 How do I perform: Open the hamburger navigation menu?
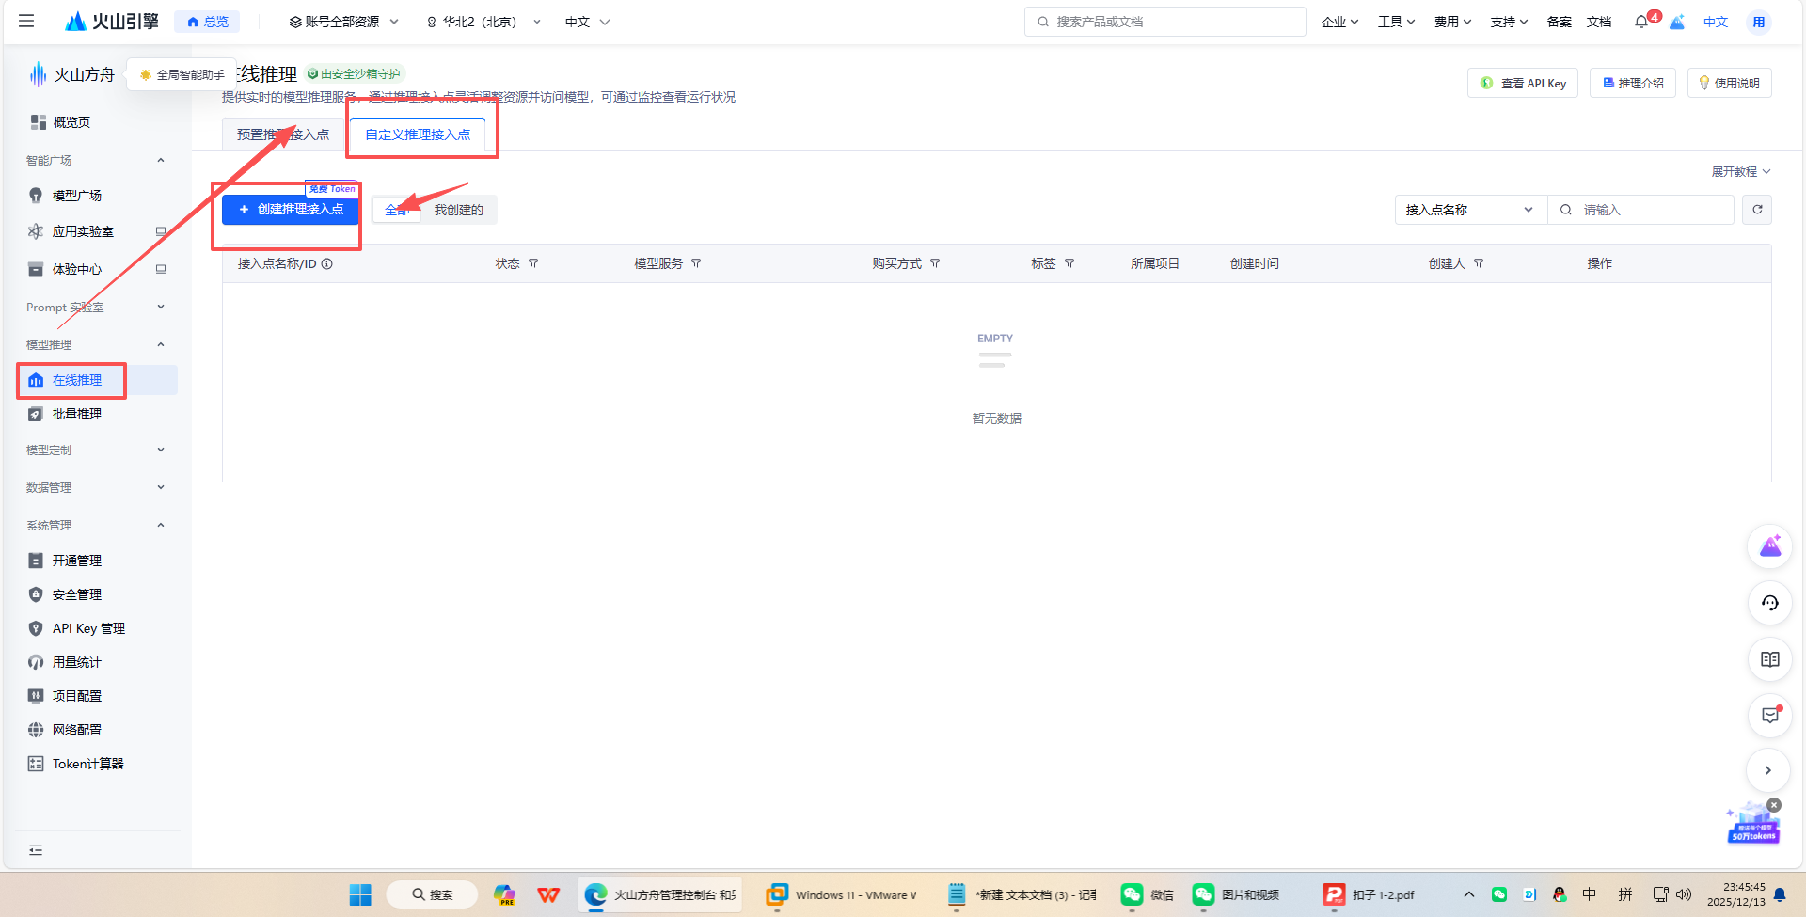(26, 21)
